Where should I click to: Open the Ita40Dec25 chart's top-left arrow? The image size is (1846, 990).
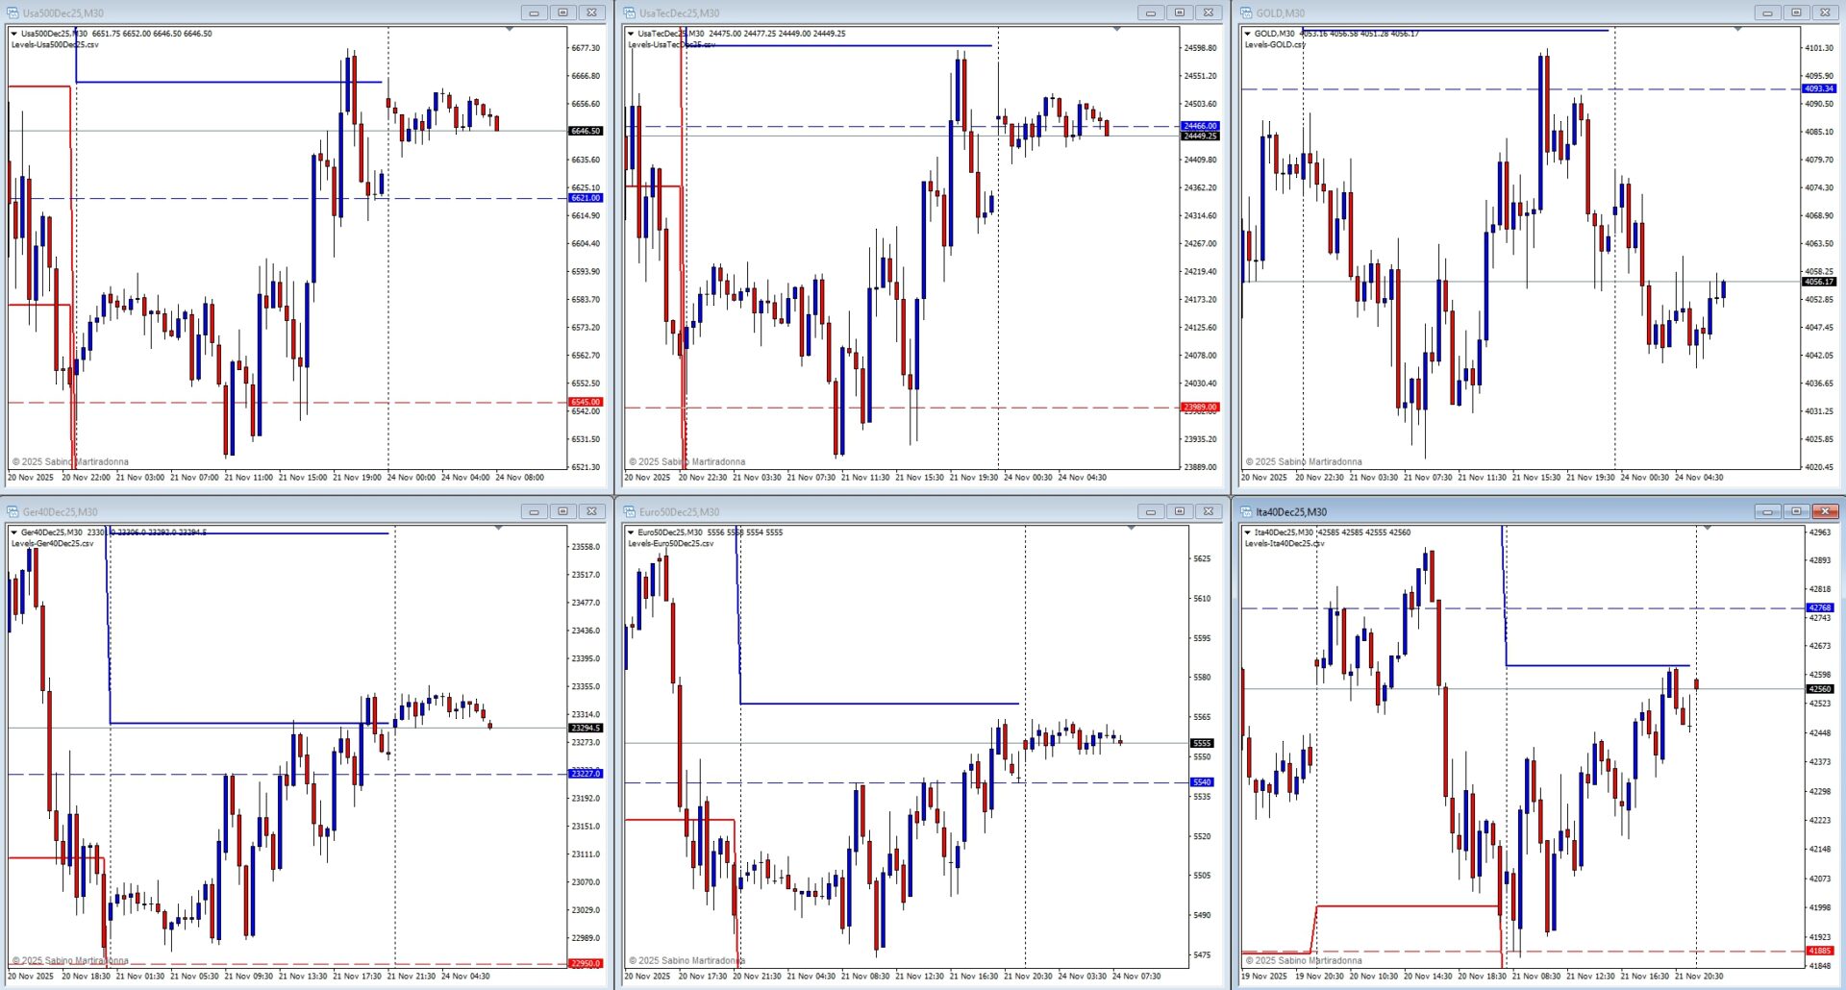point(1248,532)
